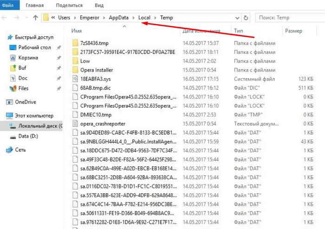Select file opera_crashreporter
The height and width of the screenshot is (229, 325).
tap(103, 124)
